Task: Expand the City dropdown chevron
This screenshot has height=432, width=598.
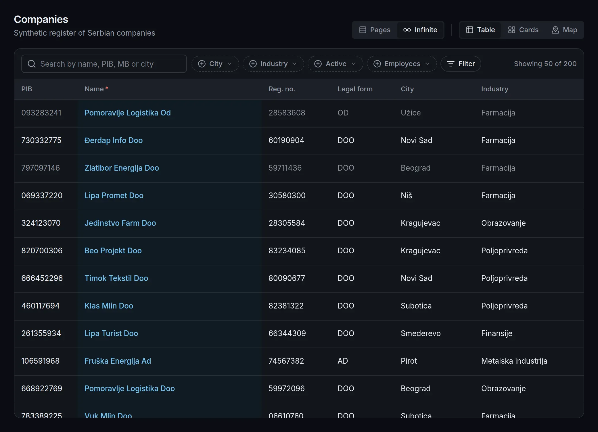Action: [x=229, y=64]
